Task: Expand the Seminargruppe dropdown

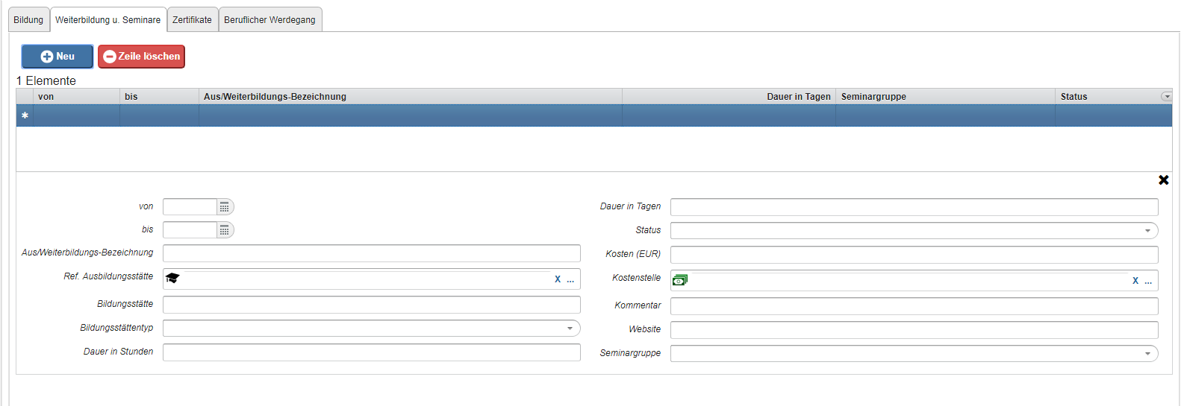Action: click(x=1147, y=354)
